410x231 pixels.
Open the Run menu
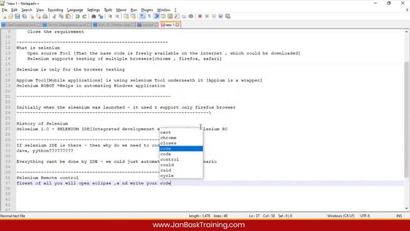[x=134, y=10]
